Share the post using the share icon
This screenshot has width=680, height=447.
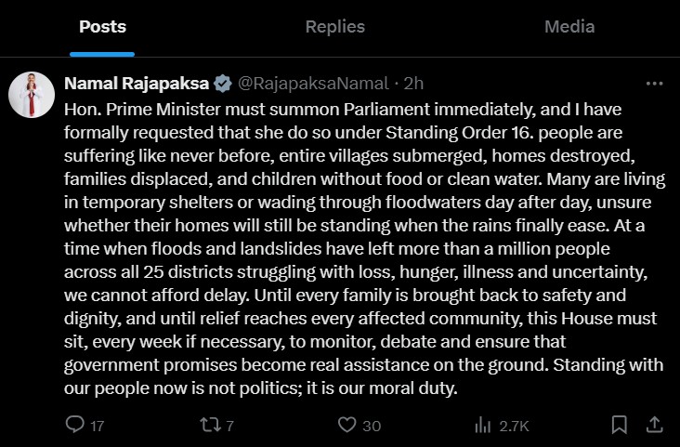coord(654,425)
